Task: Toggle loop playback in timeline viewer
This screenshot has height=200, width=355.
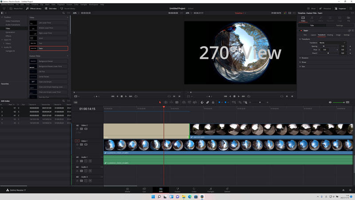Action: coord(248,96)
